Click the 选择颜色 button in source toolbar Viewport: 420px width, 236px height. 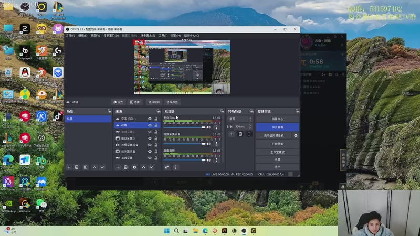pos(172,102)
